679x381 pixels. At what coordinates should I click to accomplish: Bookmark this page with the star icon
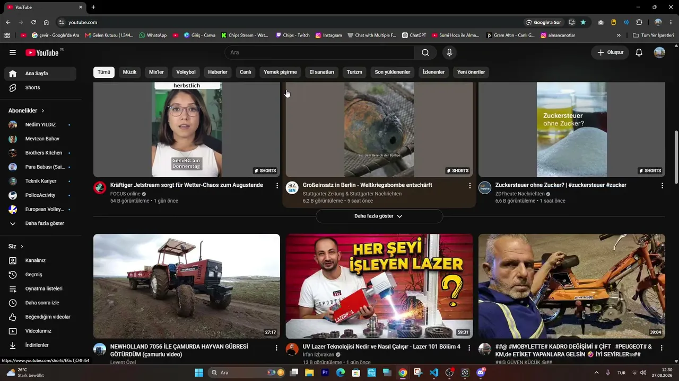pyautogui.click(x=583, y=22)
